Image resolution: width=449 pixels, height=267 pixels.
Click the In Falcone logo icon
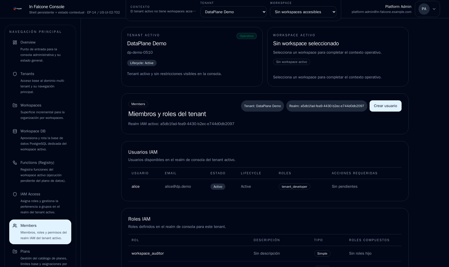18,9
